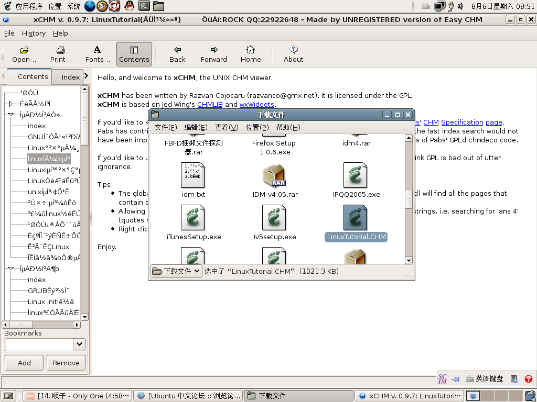Viewport: 537px width, 402px height.
Task: Collapse the tree section containing the GNU item
Action: 11,115
